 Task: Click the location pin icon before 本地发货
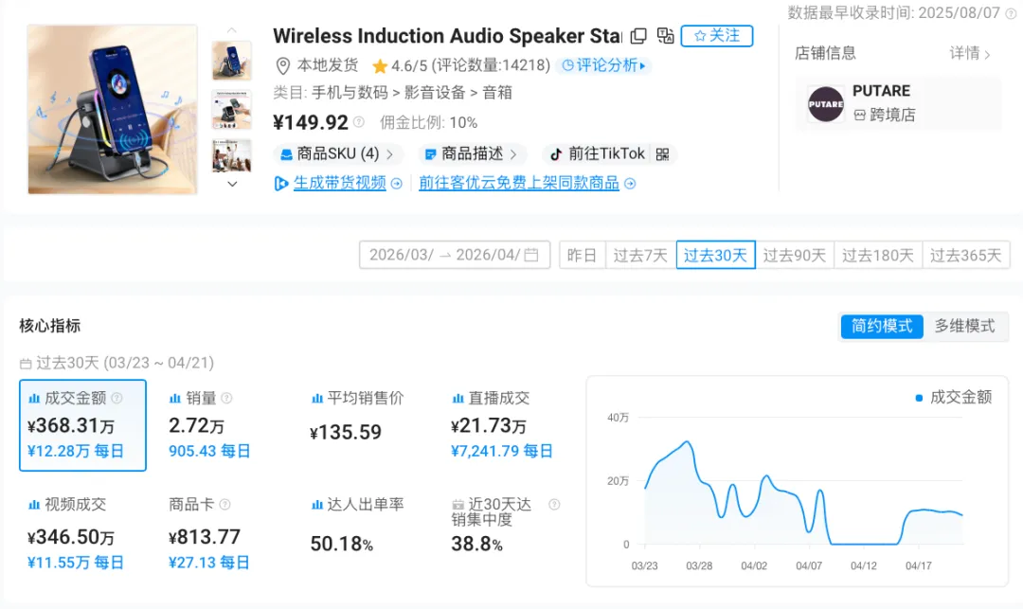281,66
